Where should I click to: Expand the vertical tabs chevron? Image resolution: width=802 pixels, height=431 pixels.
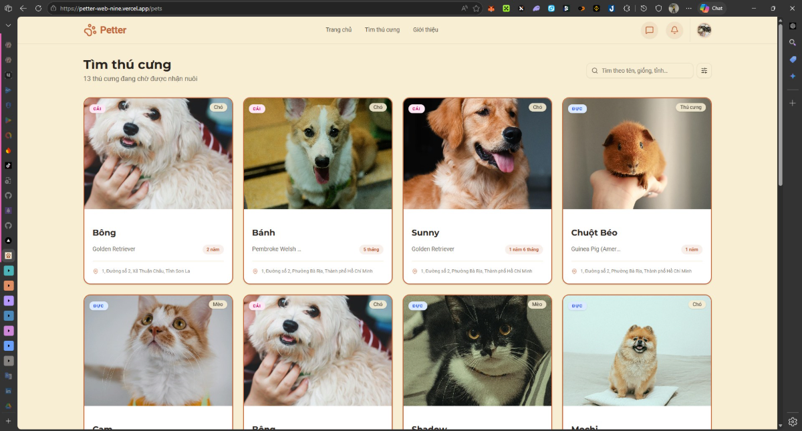coord(9,25)
